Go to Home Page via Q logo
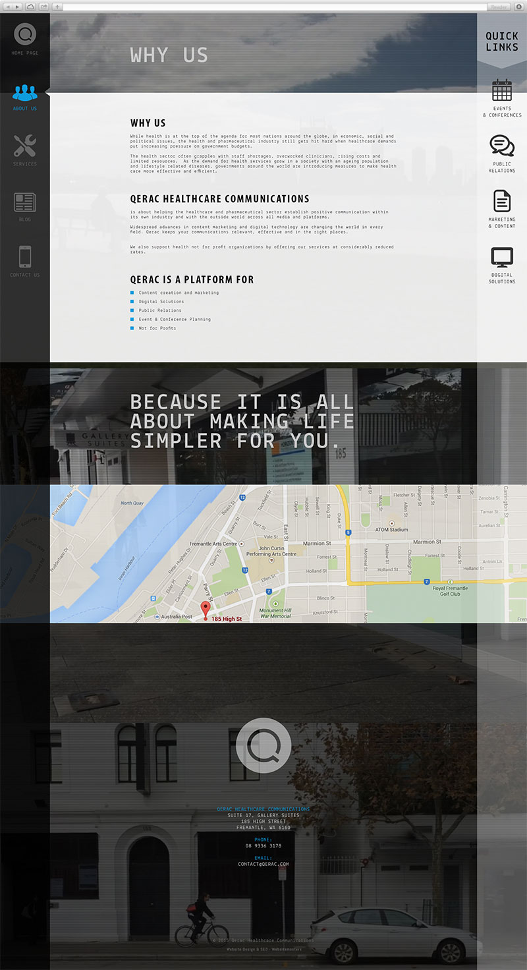 tap(25, 34)
